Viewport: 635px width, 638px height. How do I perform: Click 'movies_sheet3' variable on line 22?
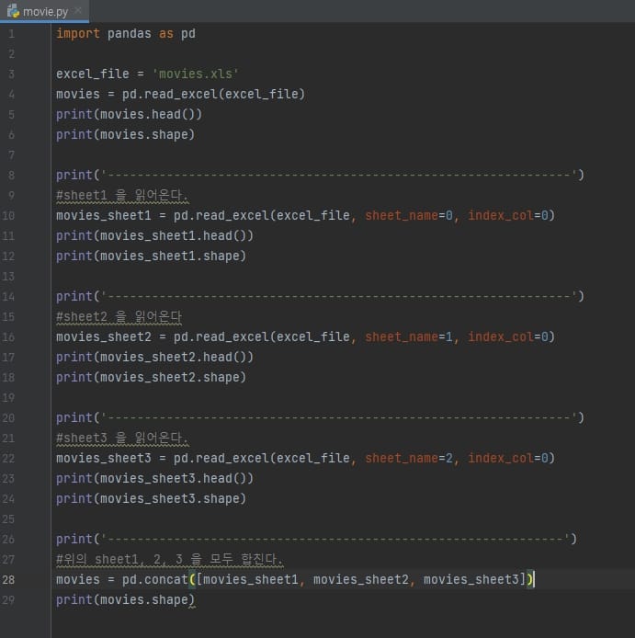pos(103,459)
